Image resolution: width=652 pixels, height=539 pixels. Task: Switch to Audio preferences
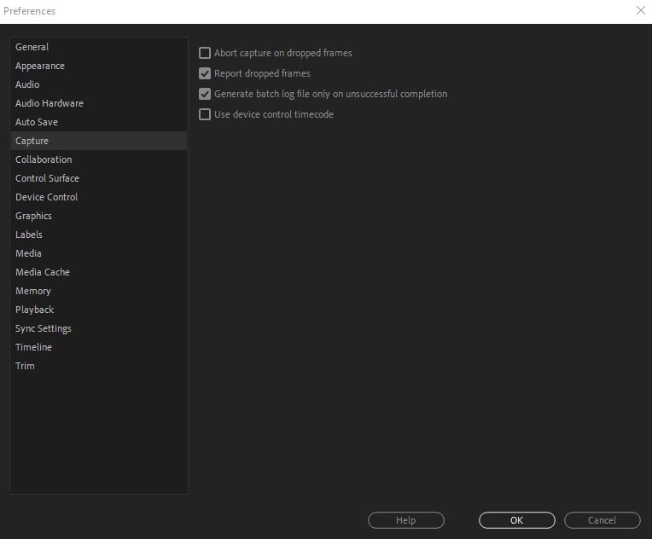coord(99,84)
